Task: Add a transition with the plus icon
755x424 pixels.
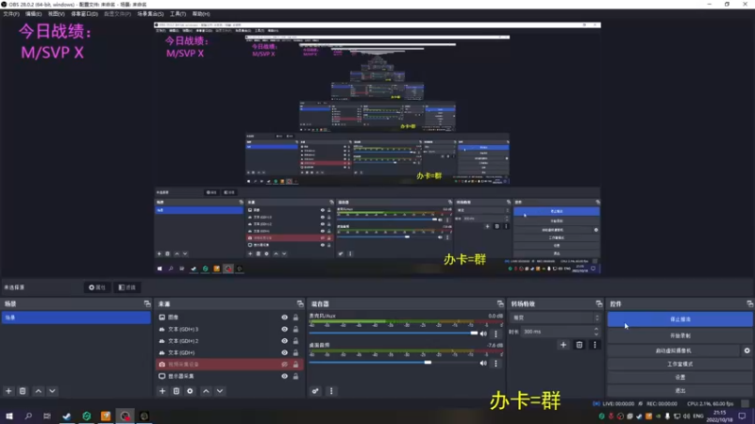Action: (x=563, y=345)
